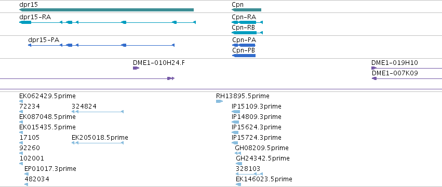Viewport: 442px width, 187px height.
Task: Click the dpr15-RA transcript label
Action: click(x=35, y=17)
